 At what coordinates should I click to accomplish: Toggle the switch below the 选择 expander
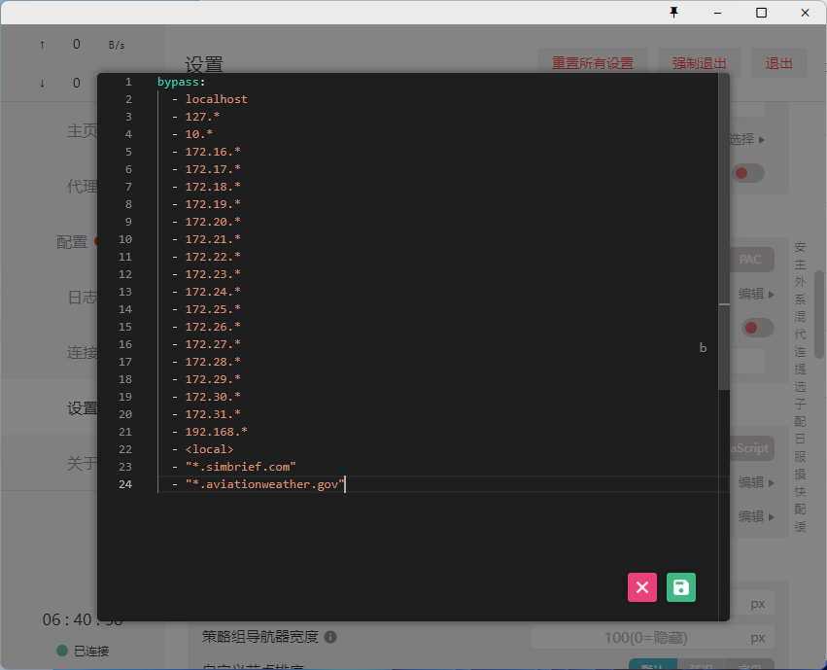(748, 173)
